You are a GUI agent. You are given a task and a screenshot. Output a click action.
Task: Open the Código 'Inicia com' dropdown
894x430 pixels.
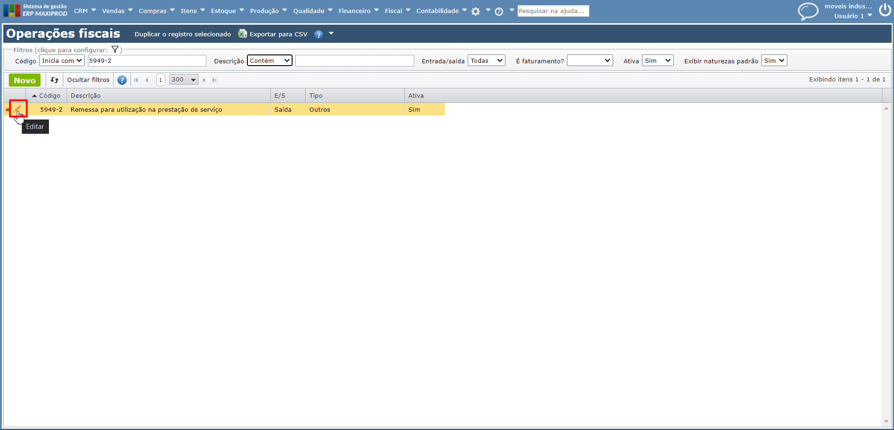pos(62,60)
